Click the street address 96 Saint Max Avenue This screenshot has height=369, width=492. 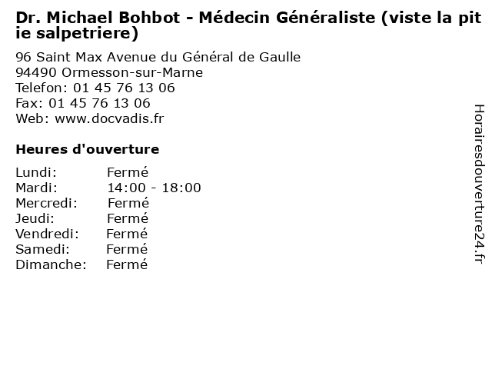(158, 57)
